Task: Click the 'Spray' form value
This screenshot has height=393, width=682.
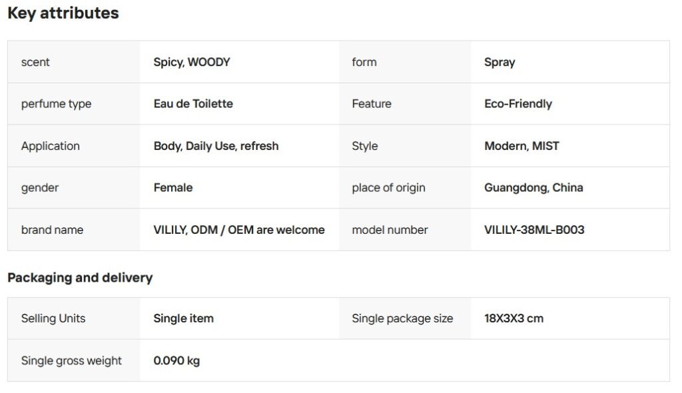Action: (500, 62)
